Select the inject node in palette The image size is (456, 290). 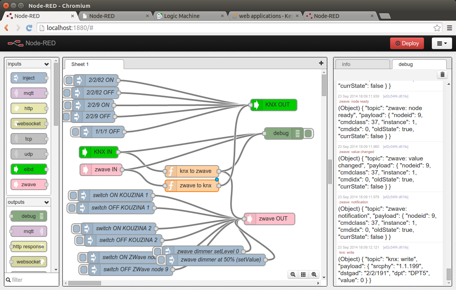click(29, 78)
